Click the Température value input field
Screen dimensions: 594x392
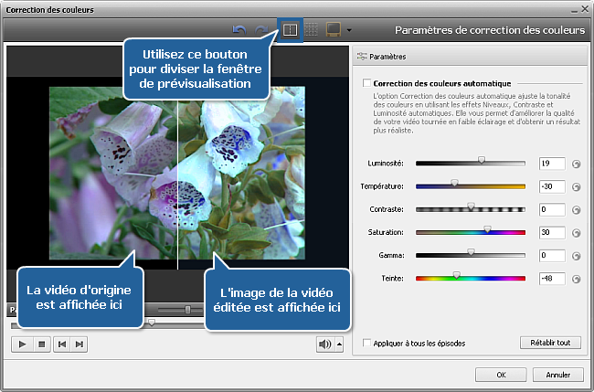[551, 186]
